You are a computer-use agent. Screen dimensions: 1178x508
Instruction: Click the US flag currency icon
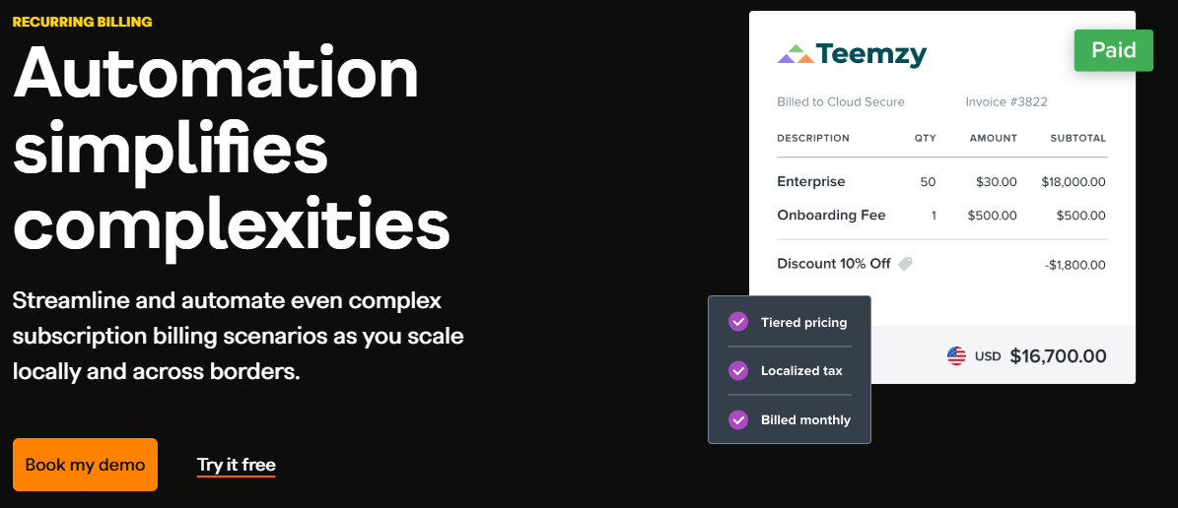[x=956, y=356]
